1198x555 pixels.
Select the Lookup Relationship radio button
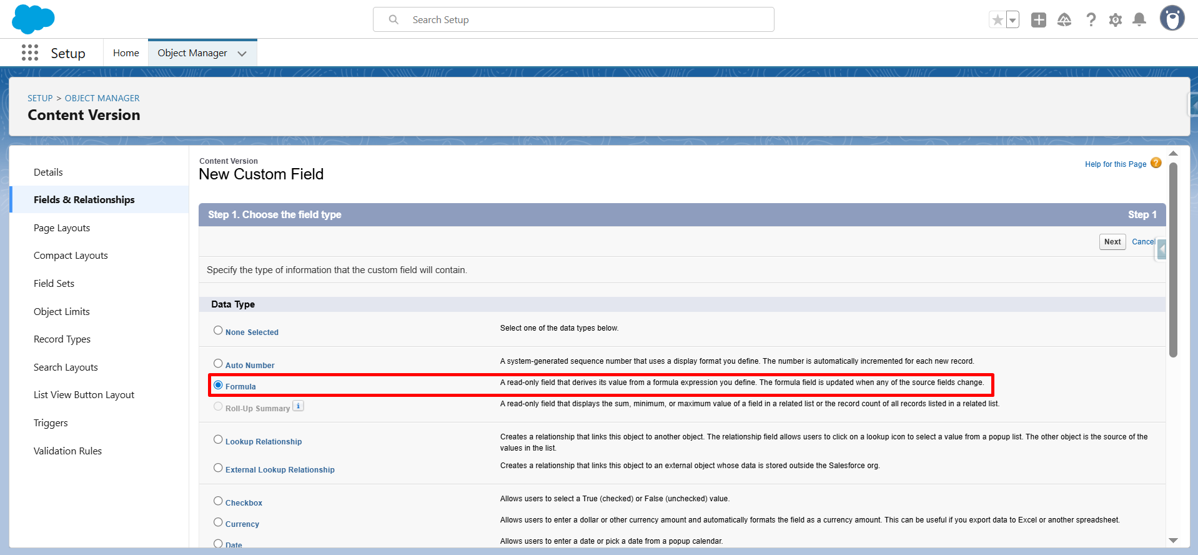[x=218, y=440]
